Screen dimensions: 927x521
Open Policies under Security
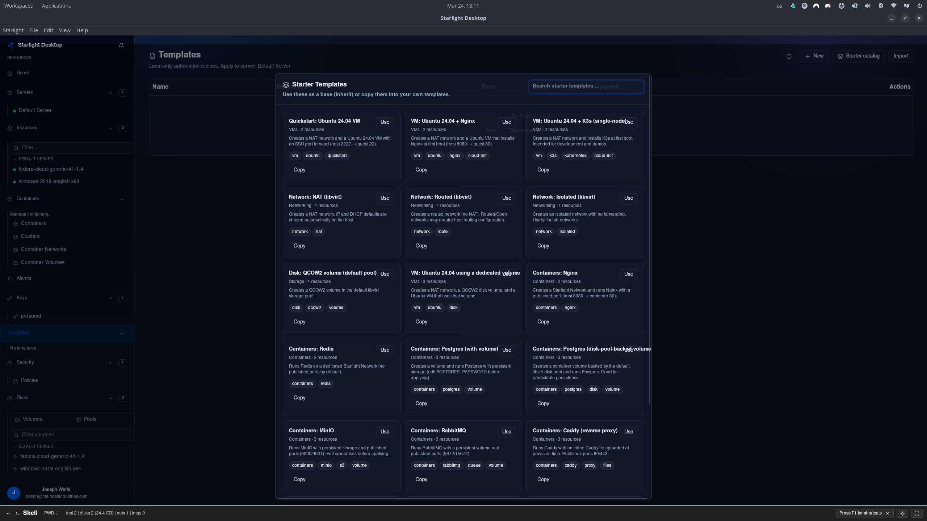click(x=29, y=380)
